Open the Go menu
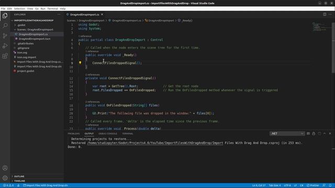335x188 pixels. pyautogui.click(x=37, y=8)
